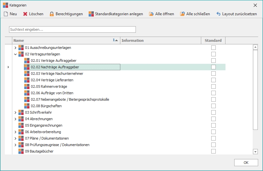Click category icon of 01 Ausschreibungsunterlagen
This screenshot has width=263, height=171.
tap(21, 48)
